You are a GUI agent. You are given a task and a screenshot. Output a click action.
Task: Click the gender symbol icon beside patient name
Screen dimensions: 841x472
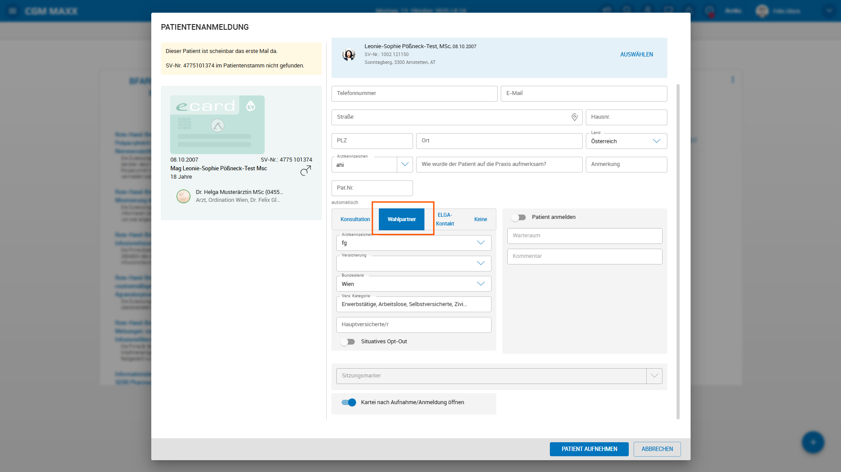pos(306,171)
